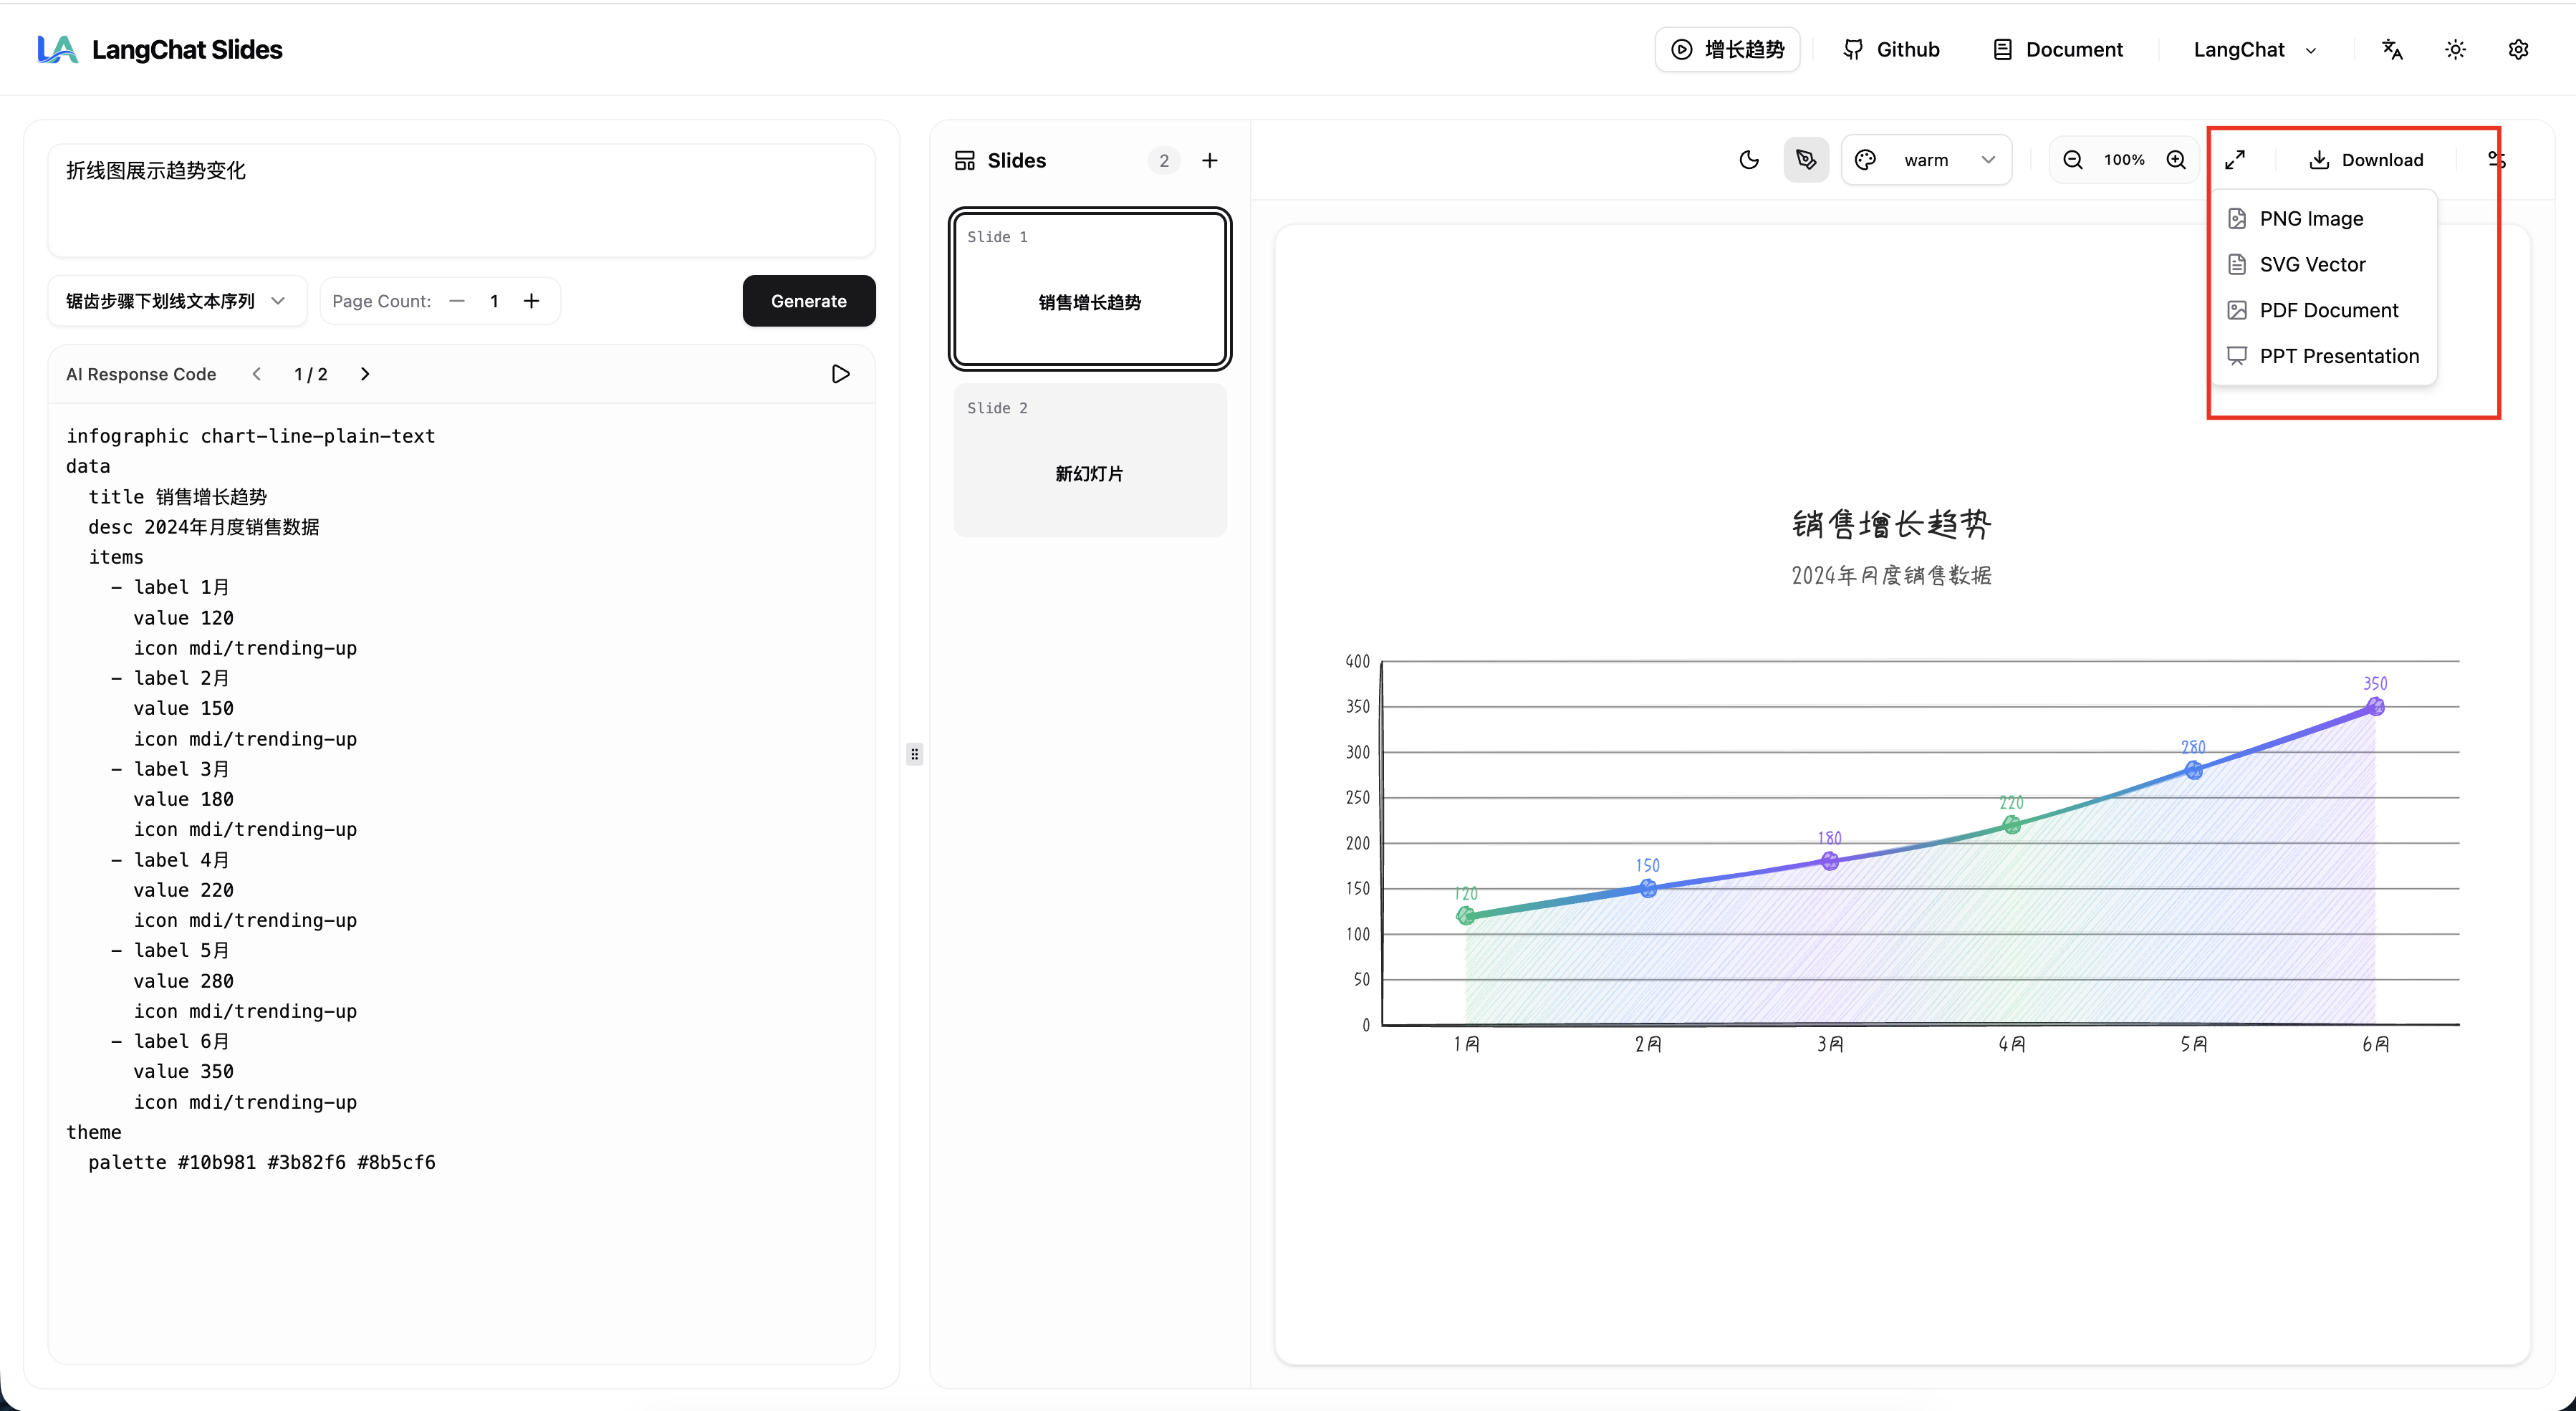Image resolution: width=2576 pixels, height=1411 pixels.
Task: Switch light theme sun icon in header
Action: 2455,50
